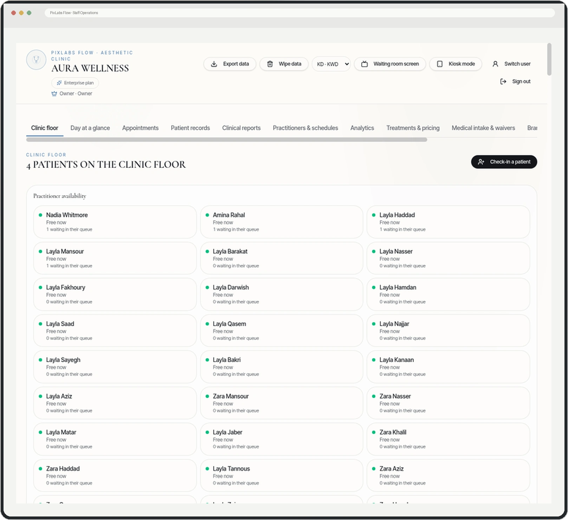Click the Sign out link text
This screenshot has width=568, height=520.
(521, 82)
